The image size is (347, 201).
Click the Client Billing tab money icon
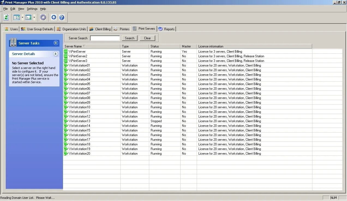[x=92, y=29]
